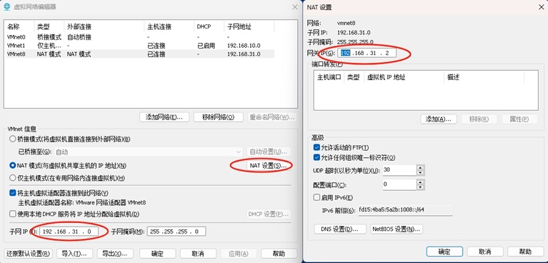The image size is (548, 263).
Task: Click the 网关 IP input field
Action: click(367, 53)
